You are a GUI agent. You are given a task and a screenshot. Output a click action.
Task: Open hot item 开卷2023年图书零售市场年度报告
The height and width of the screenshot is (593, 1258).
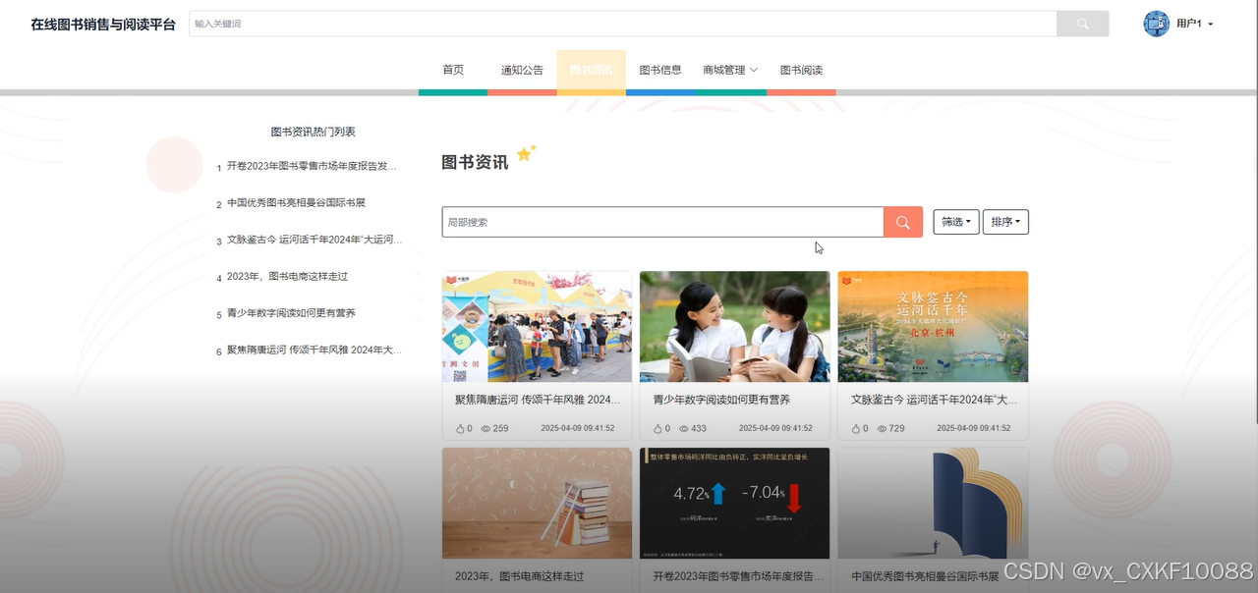click(x=312, y=166)
